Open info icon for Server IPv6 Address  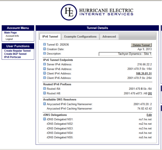(x=44, y=69)
